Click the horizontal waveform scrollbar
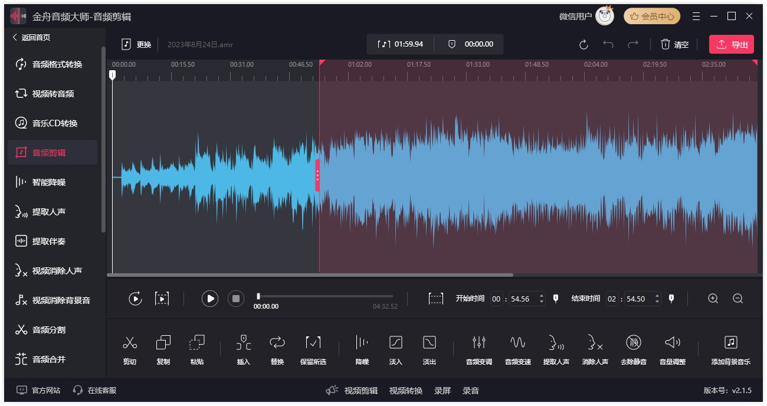Image resolution: width=767 pixels, height=406 pixels. (x=310, y=275)
